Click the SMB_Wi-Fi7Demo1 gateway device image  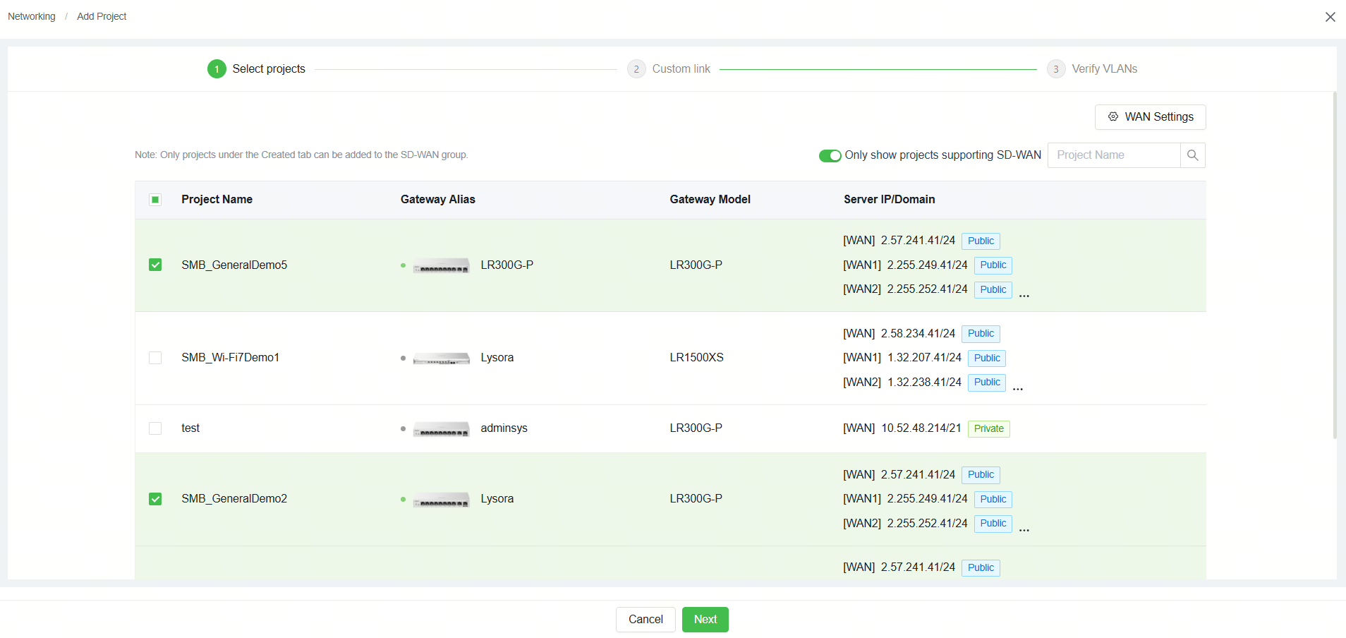(x=442, y=358)
